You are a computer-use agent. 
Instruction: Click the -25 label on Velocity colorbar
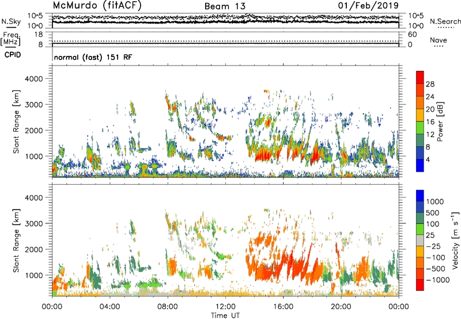pos(433,246)
